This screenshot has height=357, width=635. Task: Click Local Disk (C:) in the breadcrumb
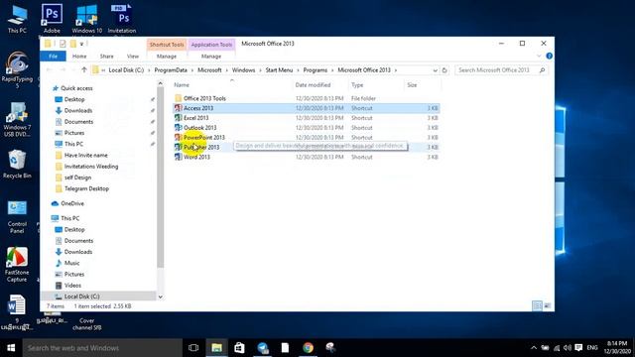coord(126,70)
